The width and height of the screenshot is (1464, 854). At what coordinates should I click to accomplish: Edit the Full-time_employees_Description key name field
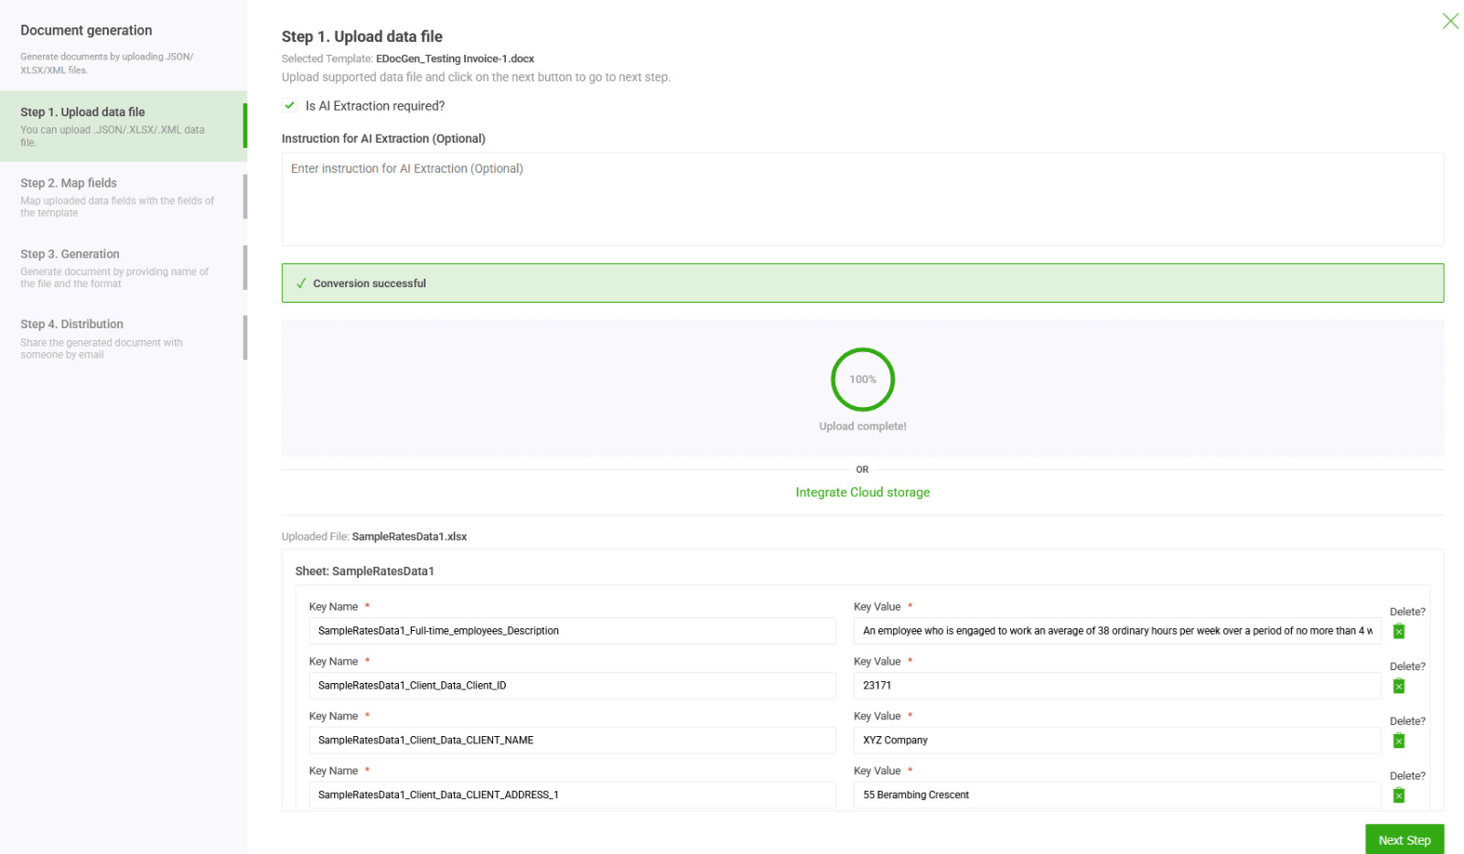pyautogui.click(x=572, y=631)
